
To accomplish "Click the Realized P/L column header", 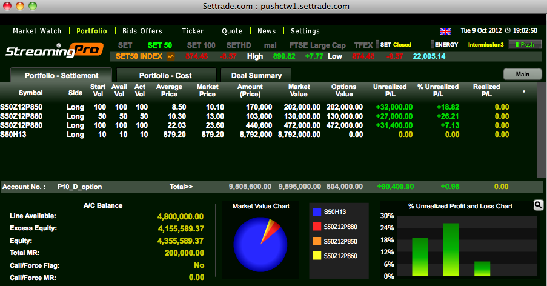I will pos(486,90).
